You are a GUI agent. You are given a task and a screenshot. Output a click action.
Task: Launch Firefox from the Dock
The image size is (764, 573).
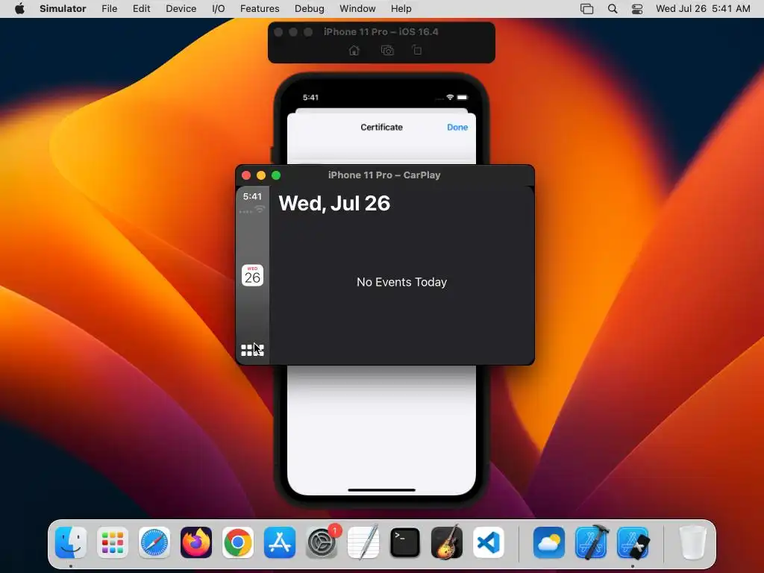[x=196, y=542]
